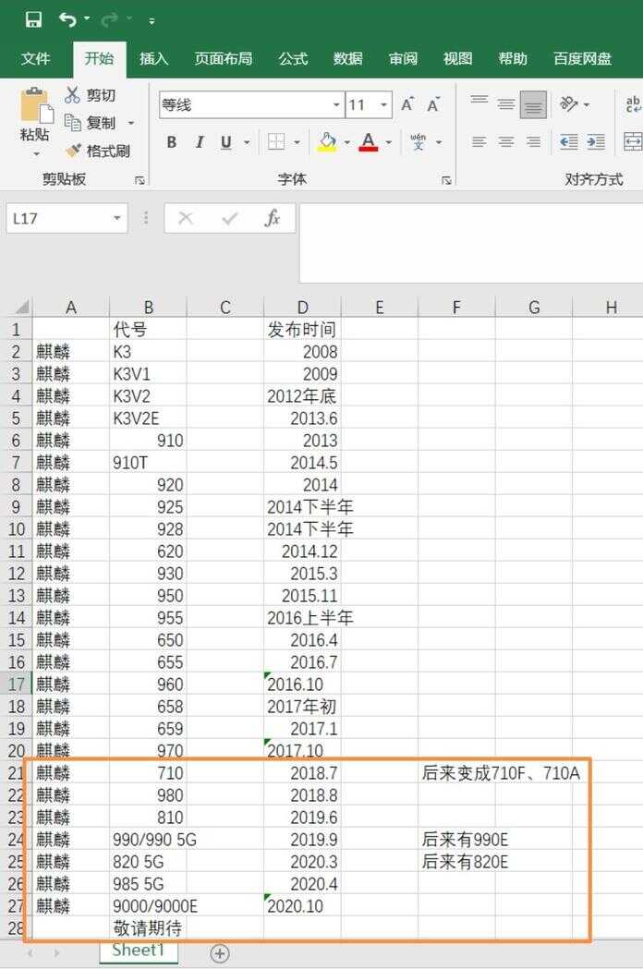Click the Undo arrow icon
The image size is (643, 969).
(x=67, y=19)
